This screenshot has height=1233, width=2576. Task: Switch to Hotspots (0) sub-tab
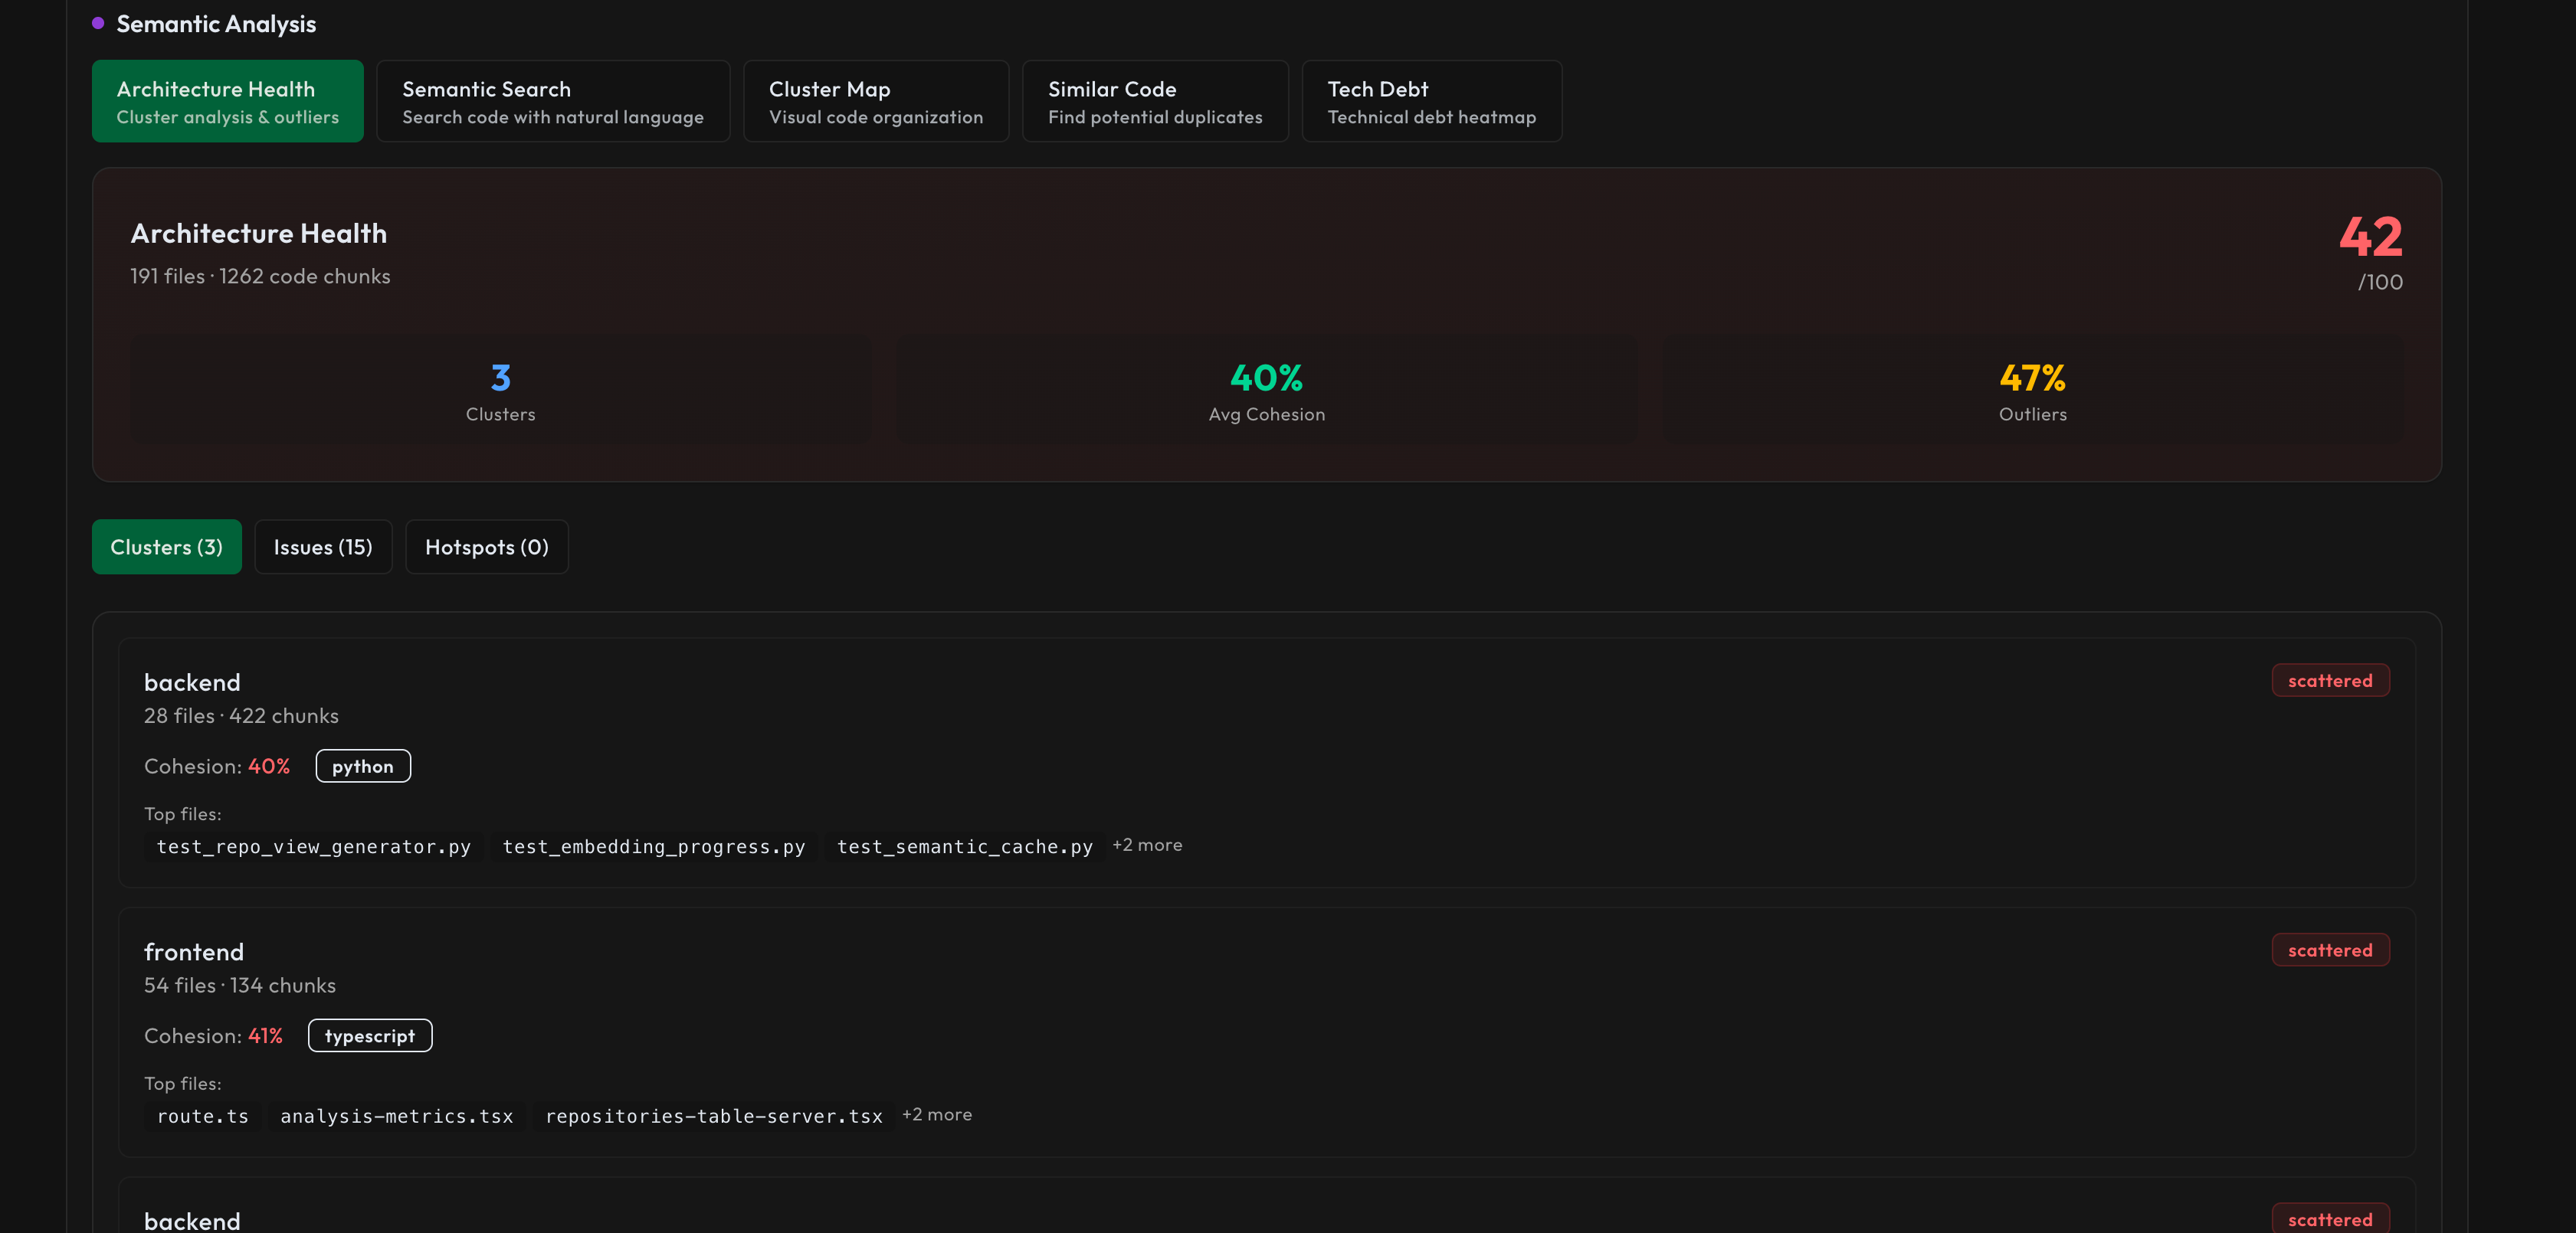(486, 547)
